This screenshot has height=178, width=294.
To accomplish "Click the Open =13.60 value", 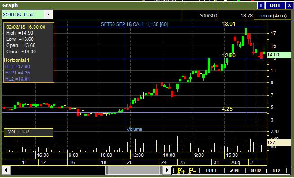I will tap(21, 45).
